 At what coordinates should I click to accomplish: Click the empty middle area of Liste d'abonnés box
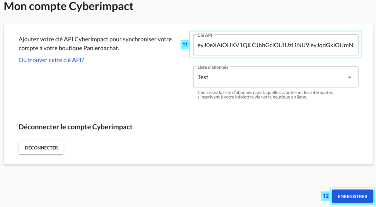[x=276, y=77]
